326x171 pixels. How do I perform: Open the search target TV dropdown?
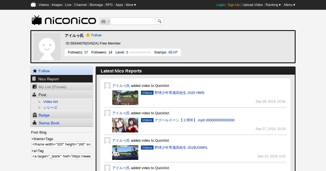[105, 21]
